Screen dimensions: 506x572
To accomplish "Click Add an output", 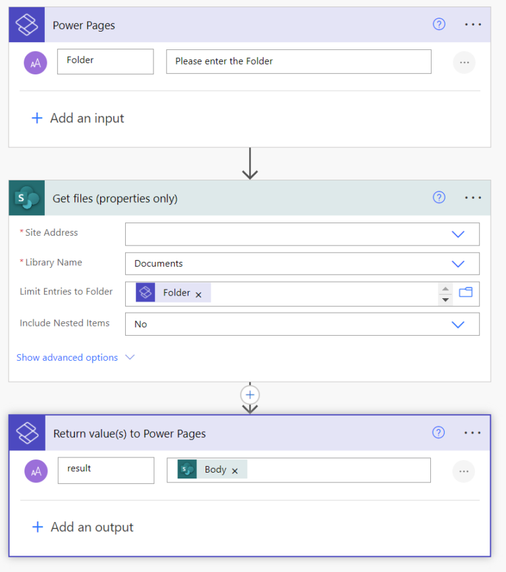I will (x=82, y=527).
